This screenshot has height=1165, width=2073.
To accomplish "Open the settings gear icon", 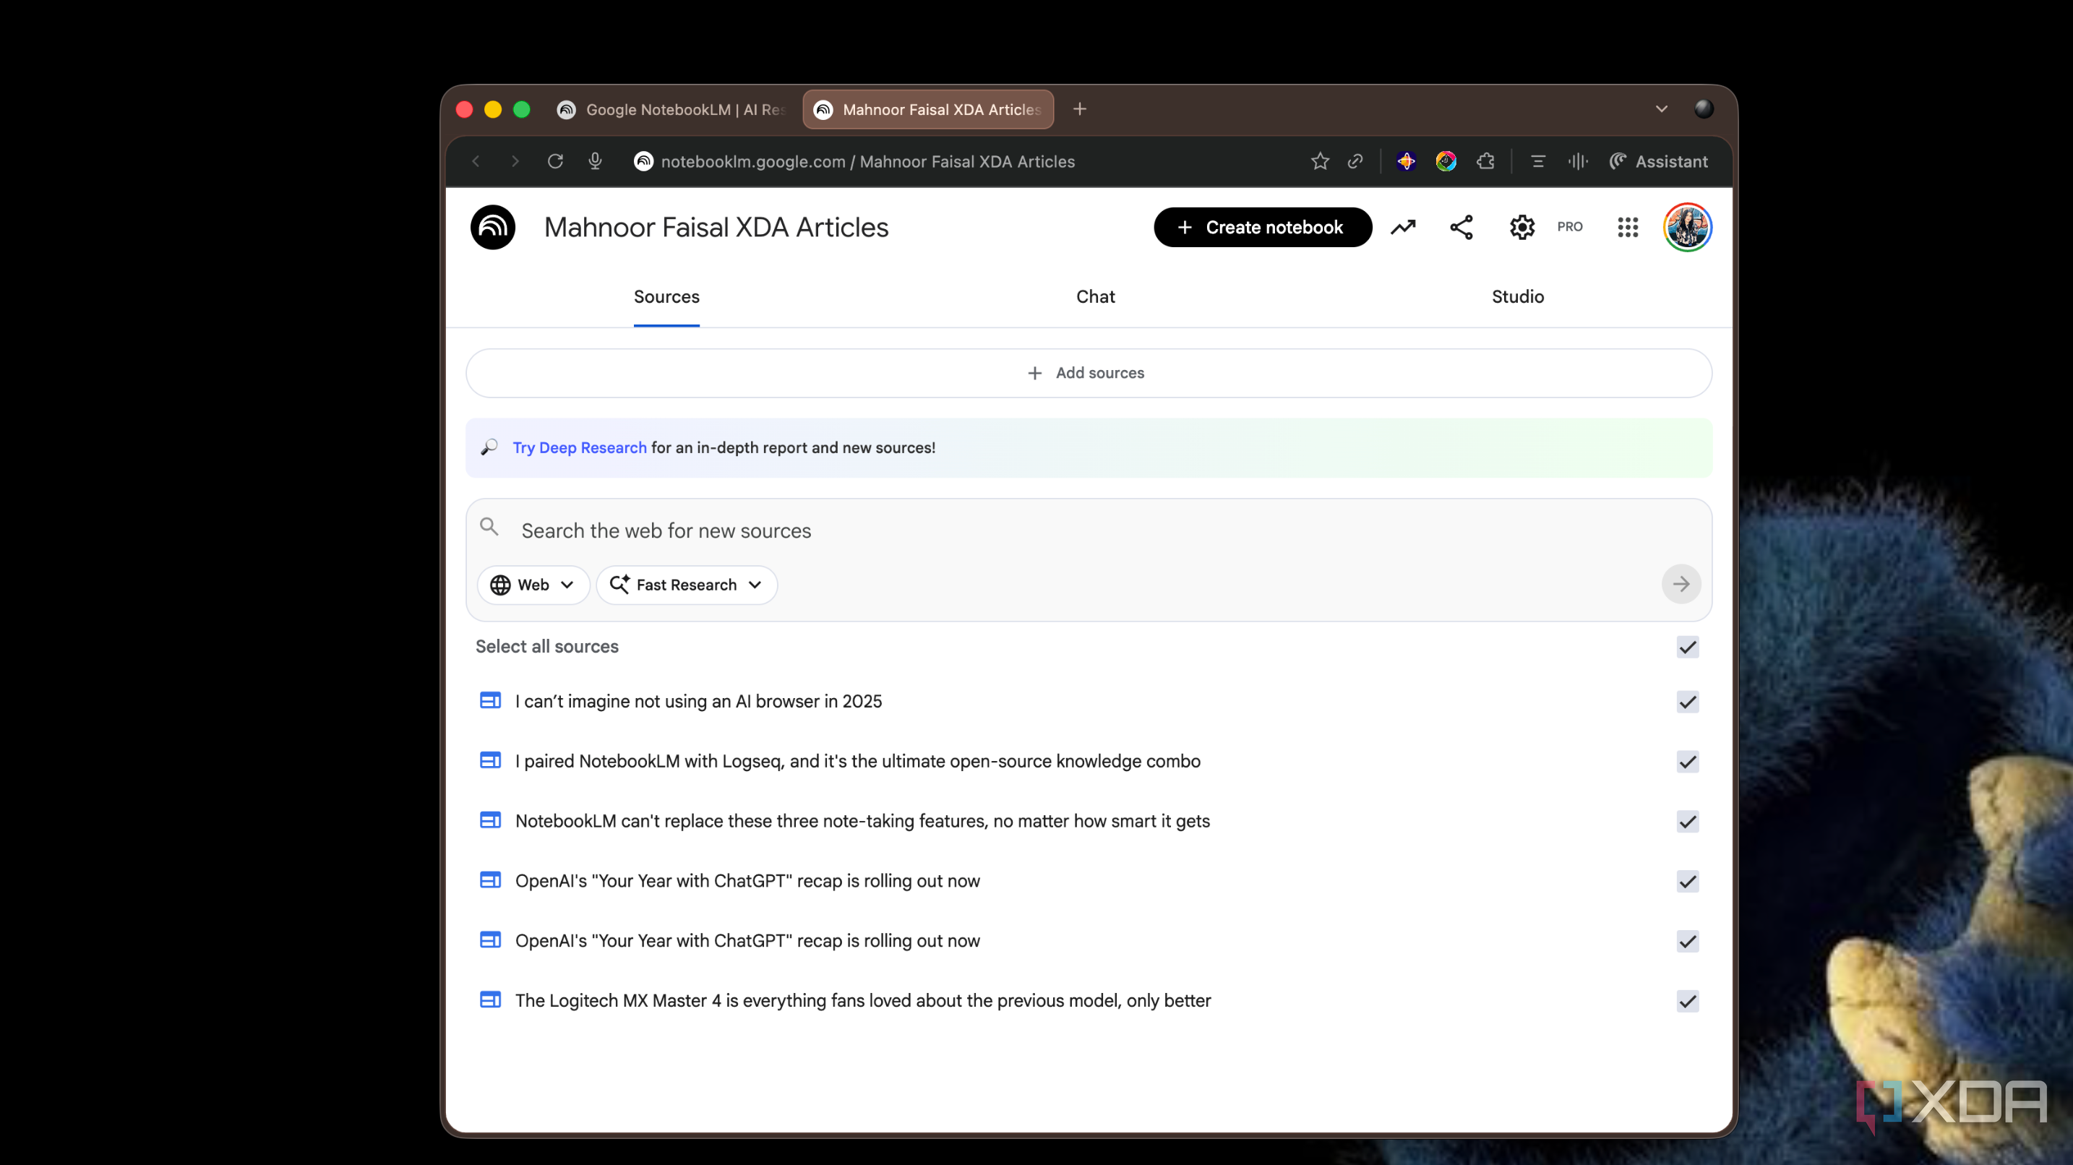I will coord(1522,228).
